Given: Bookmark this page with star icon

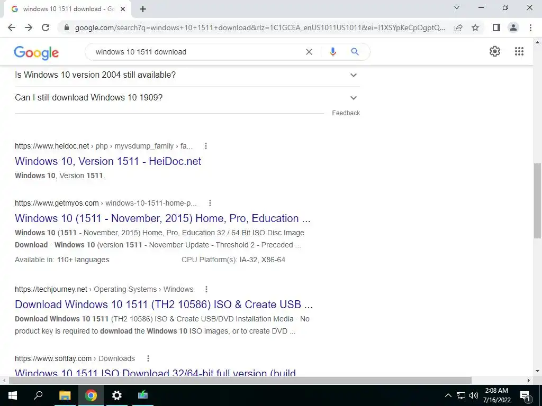Looking at the screenshot, I should [475, 27].
